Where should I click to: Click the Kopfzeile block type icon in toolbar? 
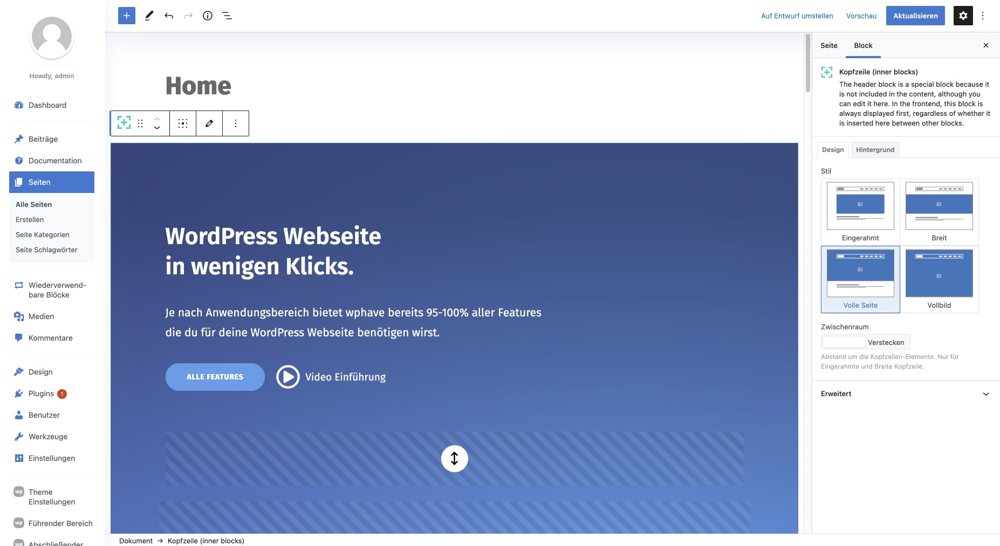pyautogui.click(x=124, y=123)
